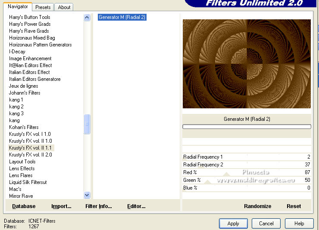Select Krusty's FX vol. II 2.0
The height and width of the screenshot is (230, 319).
30,155
